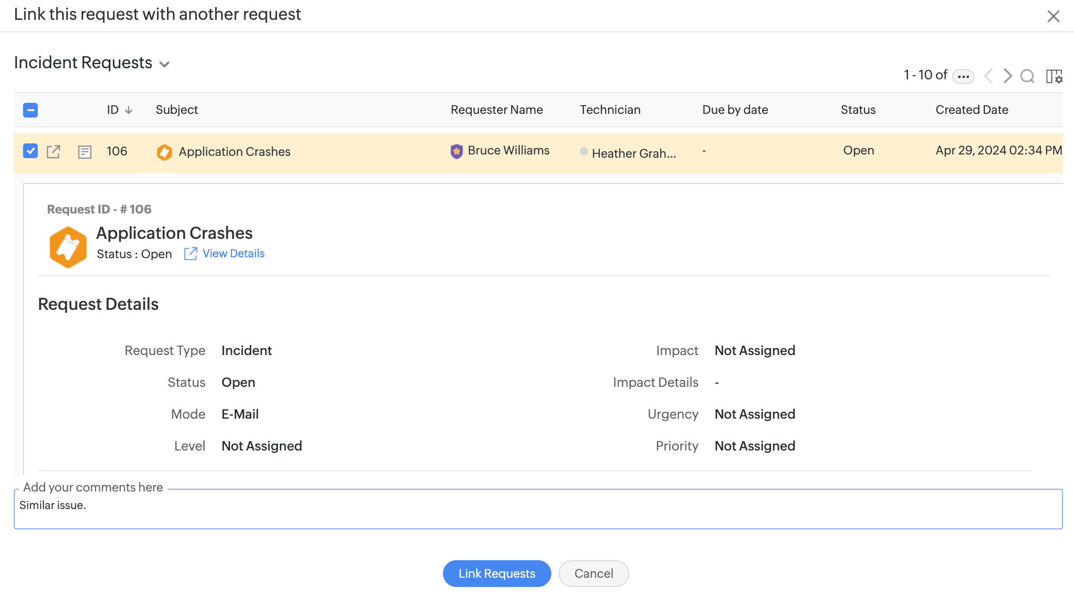Open the column chooser settings icon
The height and width of the screenshot is (616, 1074).
[1054, 76]
